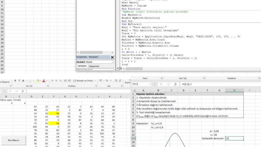
Task: Click Full Module View icon in code window
Action: pos(121,69)
